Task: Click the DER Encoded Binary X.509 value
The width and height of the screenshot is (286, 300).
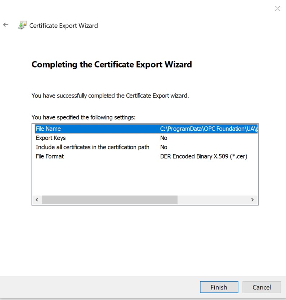Action: [x=204, y=156]
